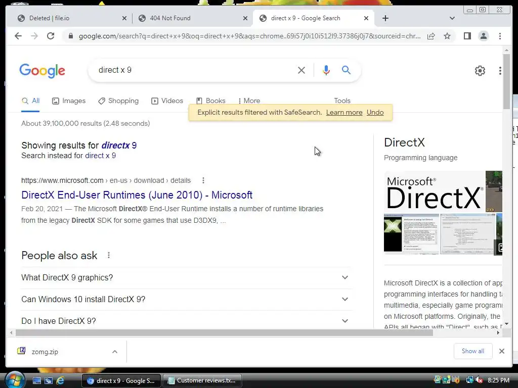
Task: Open options dots beside microsoft.com URL
Action: [x=203, y=180]
